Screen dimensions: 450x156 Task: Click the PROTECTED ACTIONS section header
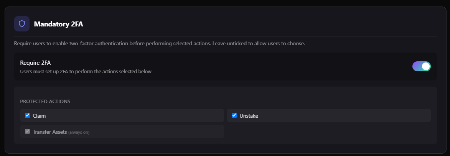45,102
